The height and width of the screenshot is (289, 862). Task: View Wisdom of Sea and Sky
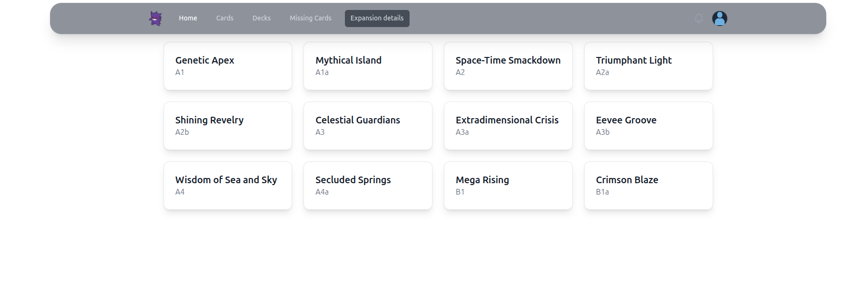coord(228,186)
